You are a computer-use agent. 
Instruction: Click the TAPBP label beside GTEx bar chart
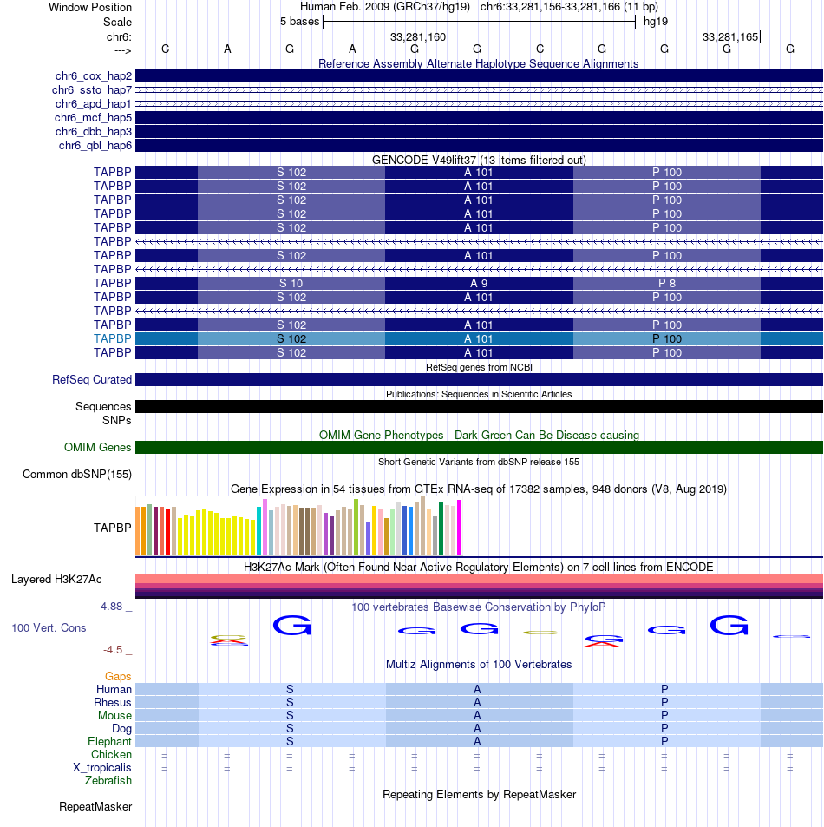tap(112, 528)
